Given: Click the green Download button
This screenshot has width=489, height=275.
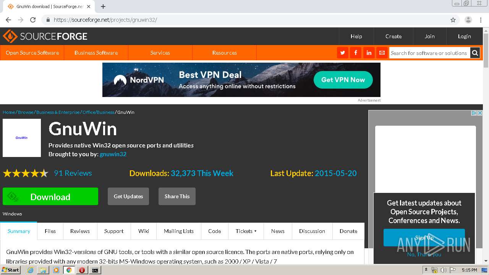Looking at the screenshot, I should pos(50,196).
